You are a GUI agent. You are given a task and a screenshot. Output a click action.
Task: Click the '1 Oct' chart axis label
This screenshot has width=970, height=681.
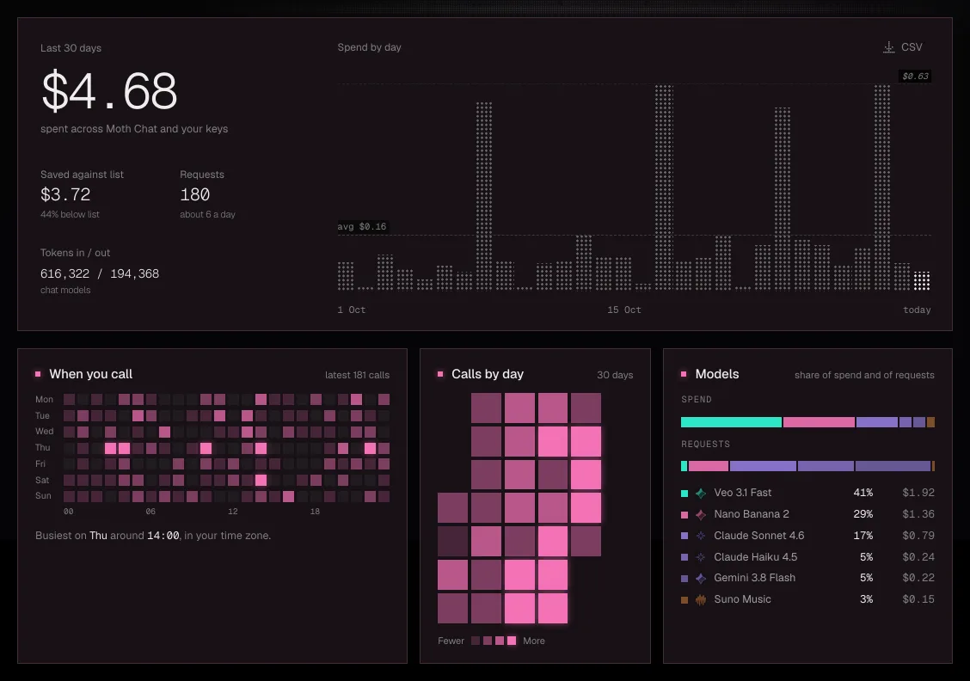(x=352, y=310)
